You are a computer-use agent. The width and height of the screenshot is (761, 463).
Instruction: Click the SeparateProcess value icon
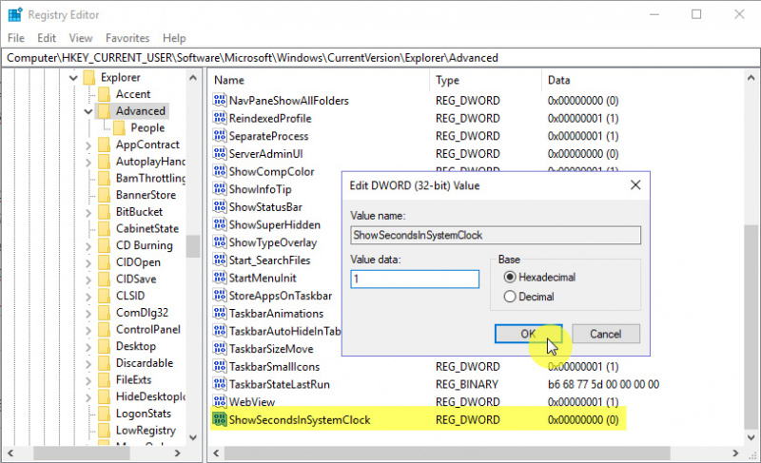(220, 136)
